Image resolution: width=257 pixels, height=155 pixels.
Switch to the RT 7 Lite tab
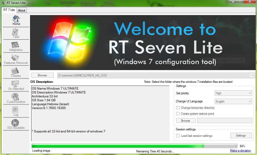click(x=9, y=10)
